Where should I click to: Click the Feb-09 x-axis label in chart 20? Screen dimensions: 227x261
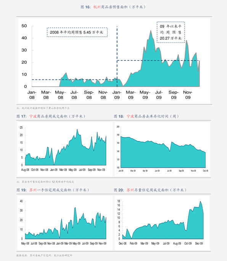[x=134, y=243]
